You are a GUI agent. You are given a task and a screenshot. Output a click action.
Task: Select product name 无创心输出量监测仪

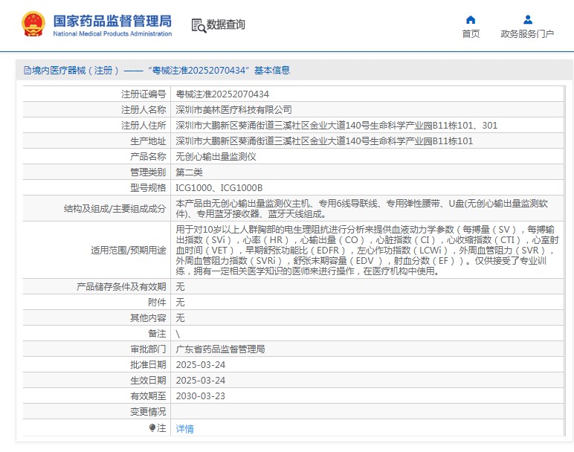tap(216, 157)
